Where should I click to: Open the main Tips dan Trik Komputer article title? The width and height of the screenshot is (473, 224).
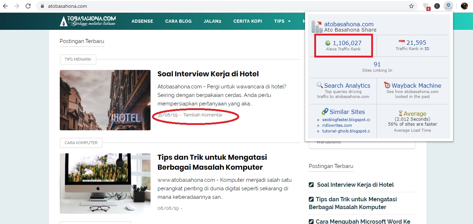coord(212,162)
